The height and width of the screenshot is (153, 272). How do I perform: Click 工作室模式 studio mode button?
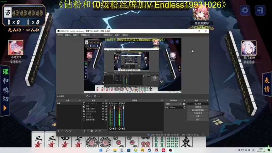(x=198, y=113)
